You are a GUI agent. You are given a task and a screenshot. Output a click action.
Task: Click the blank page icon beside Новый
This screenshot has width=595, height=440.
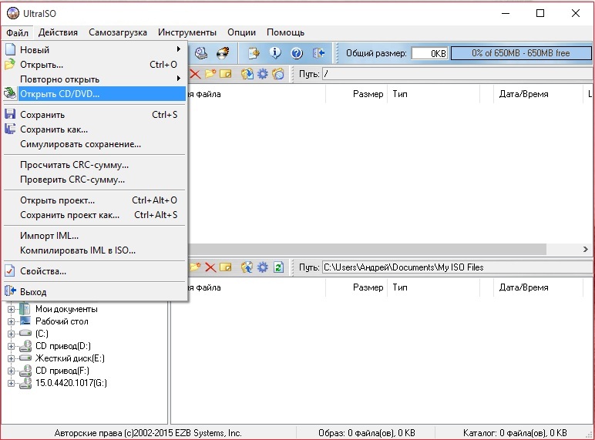tap(11, 49)
